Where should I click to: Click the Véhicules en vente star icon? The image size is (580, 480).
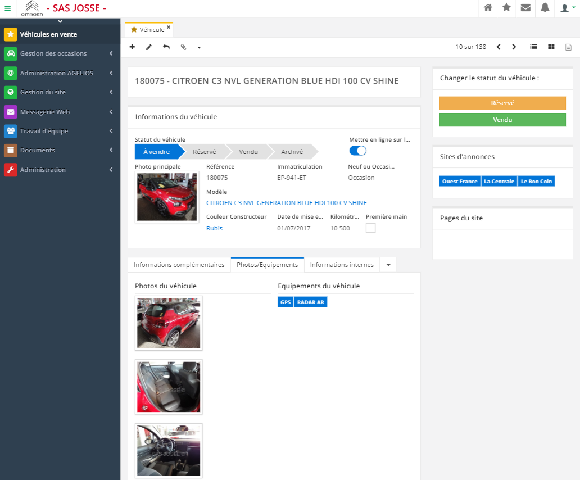pos(11,34)
